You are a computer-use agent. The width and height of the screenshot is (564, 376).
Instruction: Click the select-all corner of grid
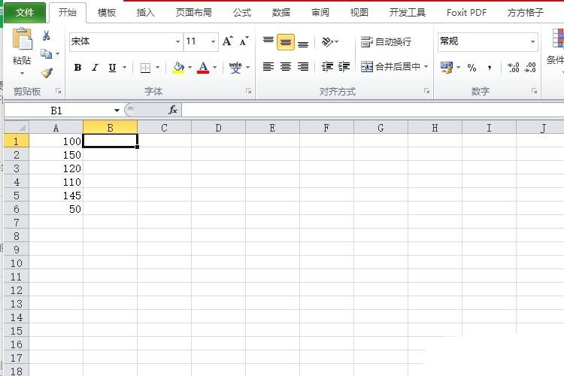tap(17, 127)
